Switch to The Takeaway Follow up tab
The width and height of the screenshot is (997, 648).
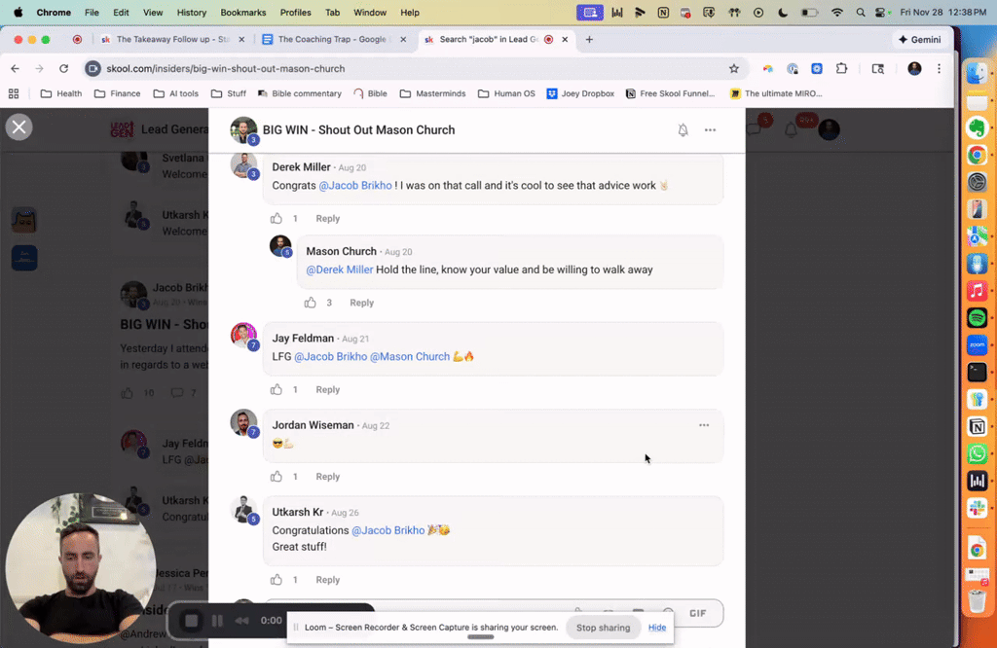(x=171, y=39)
